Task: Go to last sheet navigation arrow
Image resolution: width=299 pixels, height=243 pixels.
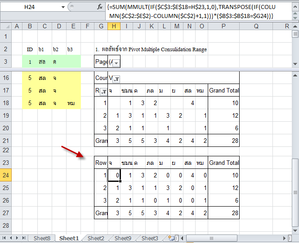Action: click(x=24, y=238)
